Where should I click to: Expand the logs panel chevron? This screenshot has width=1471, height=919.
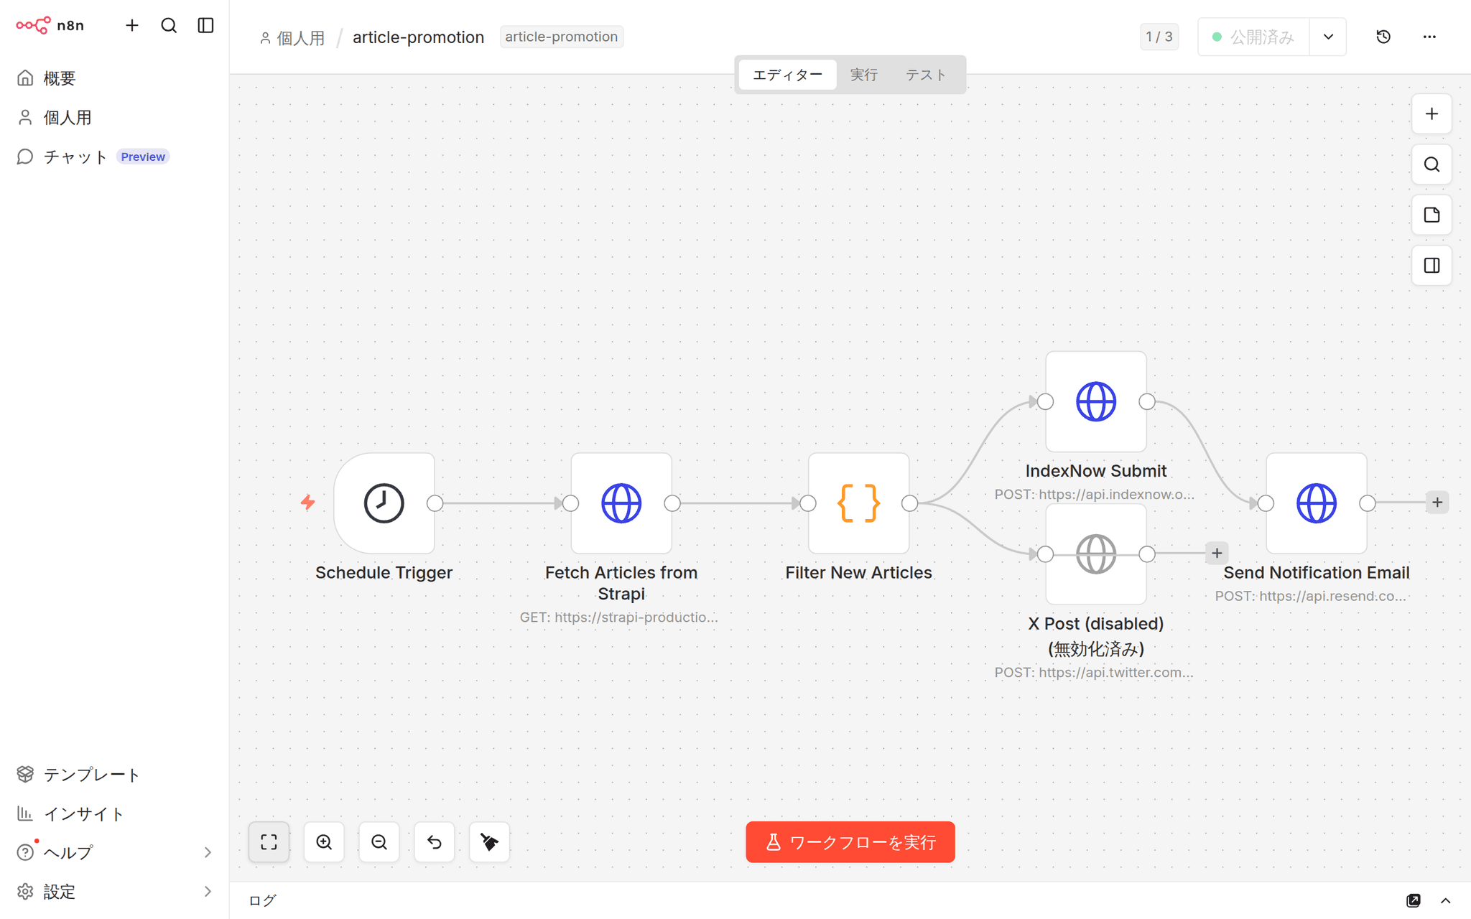pyautogui.click(x=1446, y=900)
